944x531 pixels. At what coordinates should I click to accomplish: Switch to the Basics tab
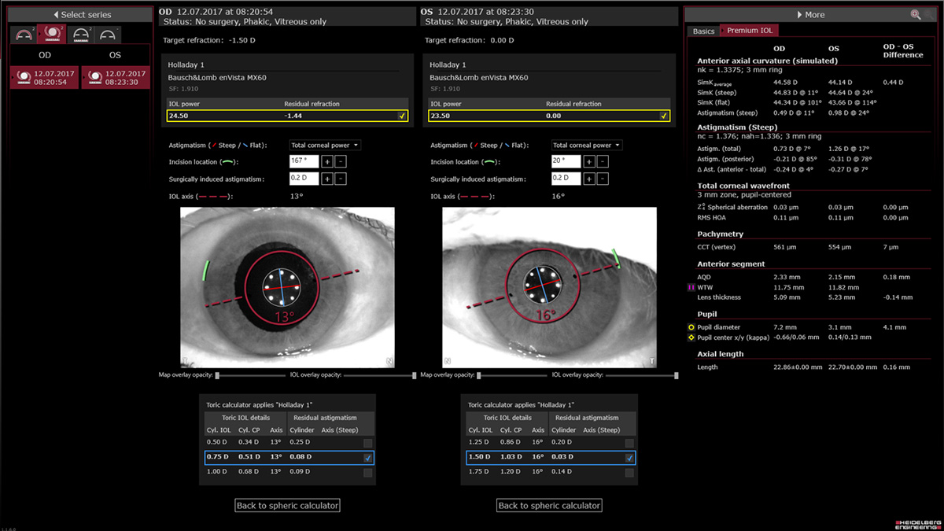(704, 31)
